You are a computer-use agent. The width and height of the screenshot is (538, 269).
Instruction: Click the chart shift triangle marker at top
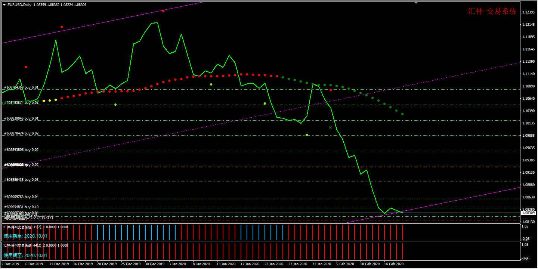(x=416, y=2)
